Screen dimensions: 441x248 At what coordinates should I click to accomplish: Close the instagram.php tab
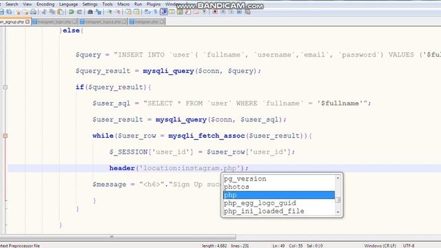[162, 21]
